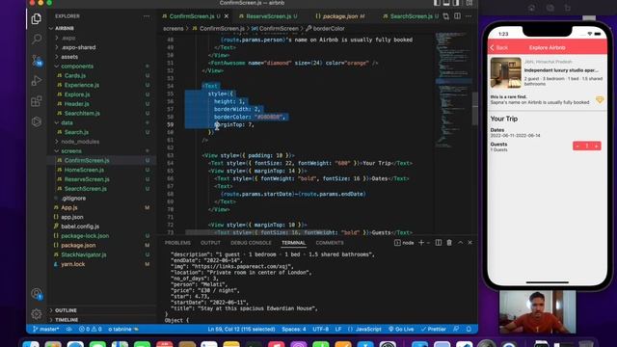Expand the assets folder

69,57
